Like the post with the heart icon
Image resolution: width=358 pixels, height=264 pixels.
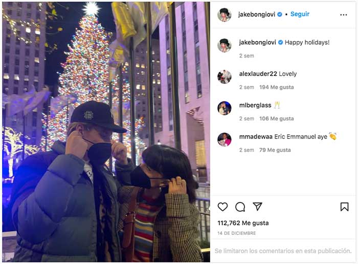click(x=222, y=207)
